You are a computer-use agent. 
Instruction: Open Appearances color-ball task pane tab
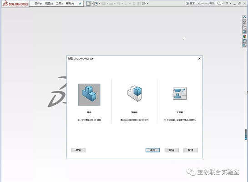(x=244, y=36)
